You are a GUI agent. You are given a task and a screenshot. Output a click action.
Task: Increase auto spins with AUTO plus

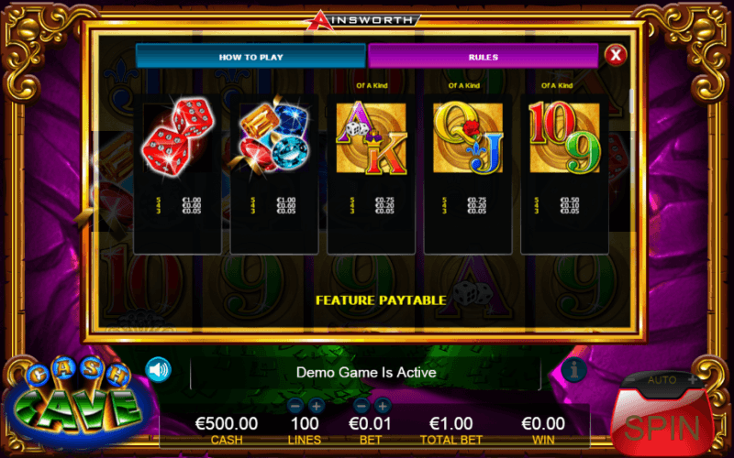coord(692,380)
